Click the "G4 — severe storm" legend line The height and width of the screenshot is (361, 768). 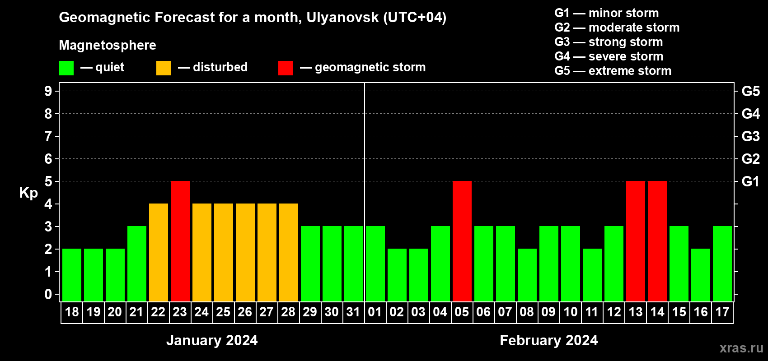609,56
